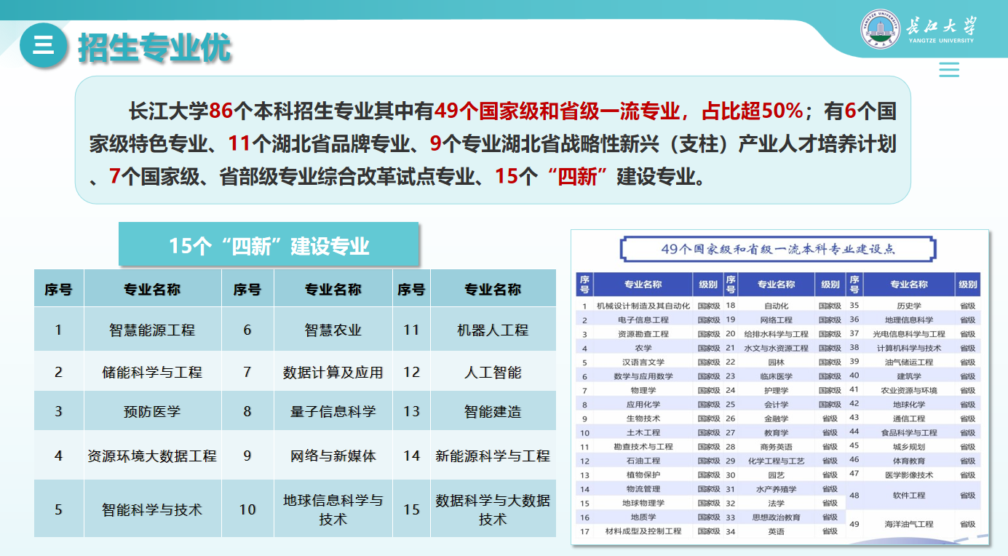The width and height of the screenshot is (1008, 556).
Task: Click "机械设计制造及其自动化" in the 49-major table
Action: click(643, 306)
